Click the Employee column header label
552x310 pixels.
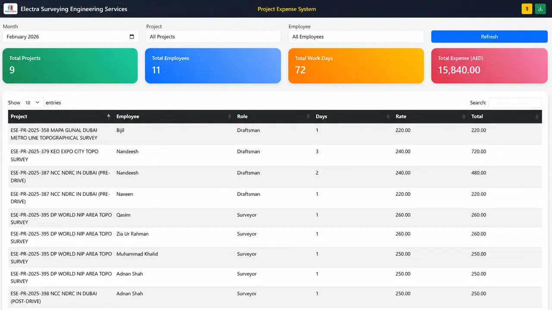click(x=128, y=117)
